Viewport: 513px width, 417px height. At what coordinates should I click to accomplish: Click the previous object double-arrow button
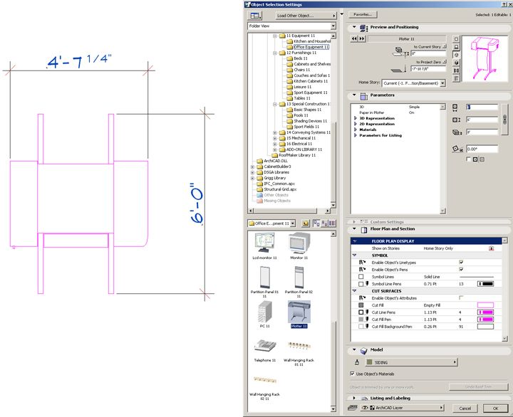pyautogui.click(x=354, y=38)
